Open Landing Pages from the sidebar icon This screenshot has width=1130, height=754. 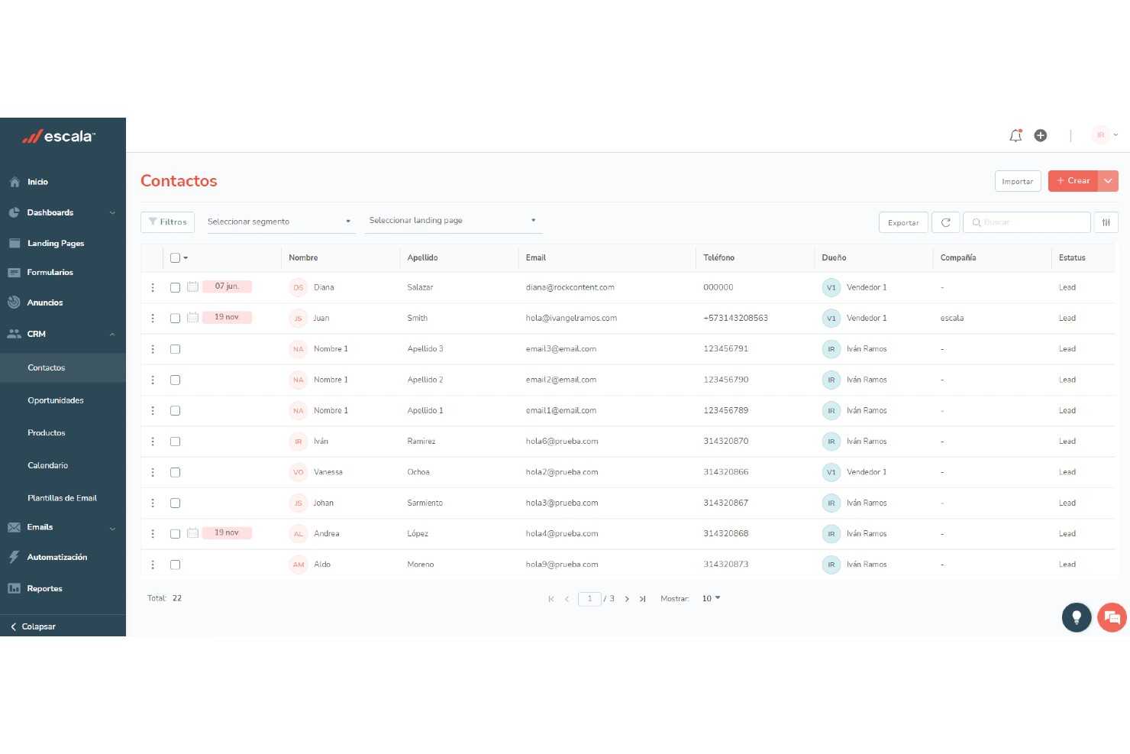pyautogui.click(x=15, y=243)
